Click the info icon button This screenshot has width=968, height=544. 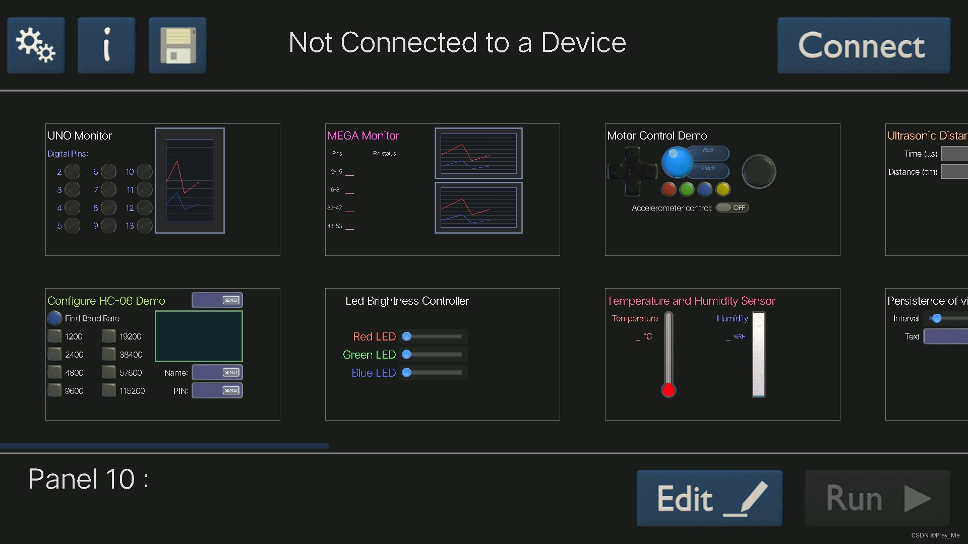click(106, 45)
